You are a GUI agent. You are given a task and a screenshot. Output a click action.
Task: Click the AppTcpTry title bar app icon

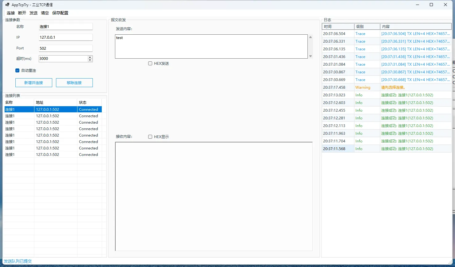tap(7, 5)
